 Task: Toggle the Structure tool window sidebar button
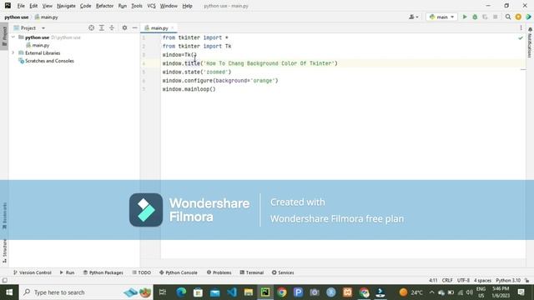[x=4, y=250]
